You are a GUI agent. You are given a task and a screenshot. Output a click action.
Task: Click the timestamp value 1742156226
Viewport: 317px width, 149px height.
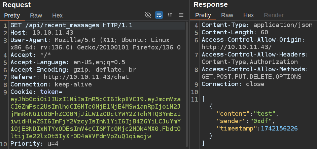(279, 128)
